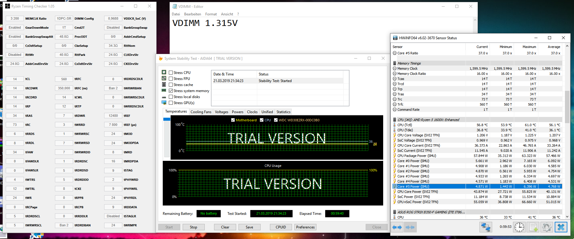Enable the Stress FPU checkbox

[x=171, y=78]
